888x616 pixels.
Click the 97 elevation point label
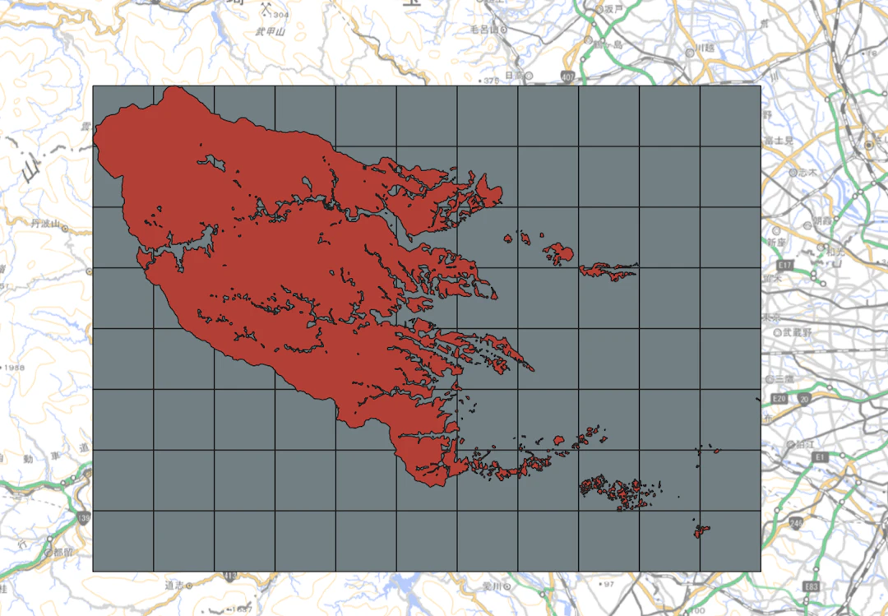[x=608, y=584]
